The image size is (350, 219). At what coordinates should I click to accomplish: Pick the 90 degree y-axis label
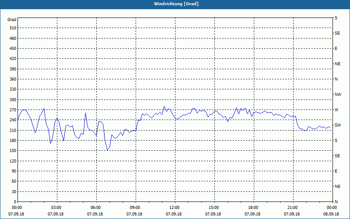point(13,171)
